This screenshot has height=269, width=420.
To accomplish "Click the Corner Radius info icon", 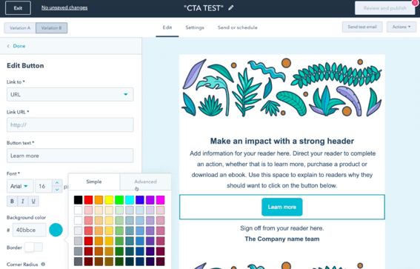I will tap(43, 264).
